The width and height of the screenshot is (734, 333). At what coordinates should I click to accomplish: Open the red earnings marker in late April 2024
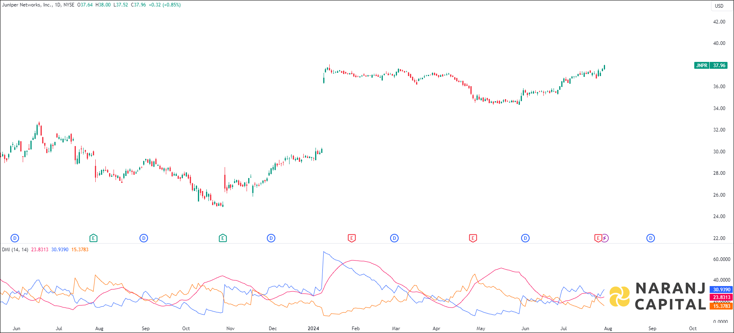(473, 238)
